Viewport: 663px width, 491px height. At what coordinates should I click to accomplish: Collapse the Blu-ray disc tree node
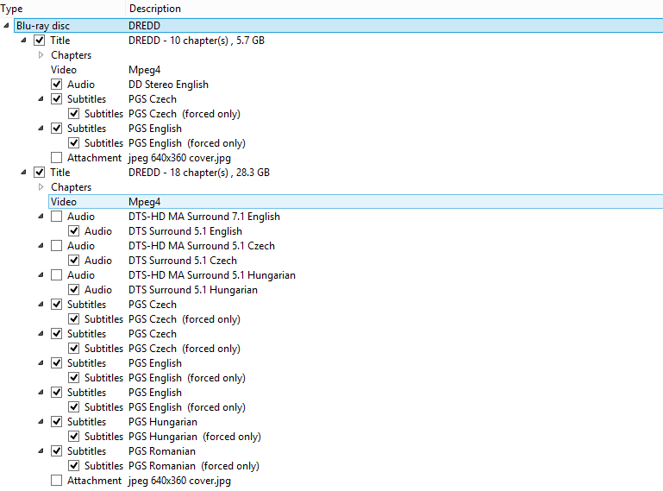(x=6, y=26)
